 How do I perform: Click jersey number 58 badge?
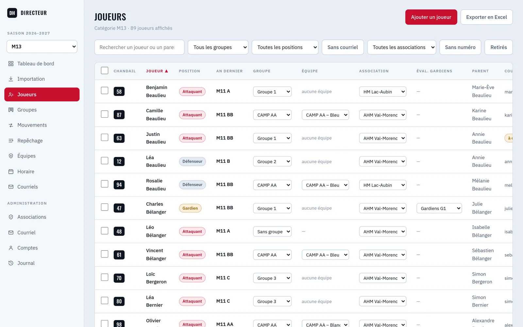[x=119, y=92]
